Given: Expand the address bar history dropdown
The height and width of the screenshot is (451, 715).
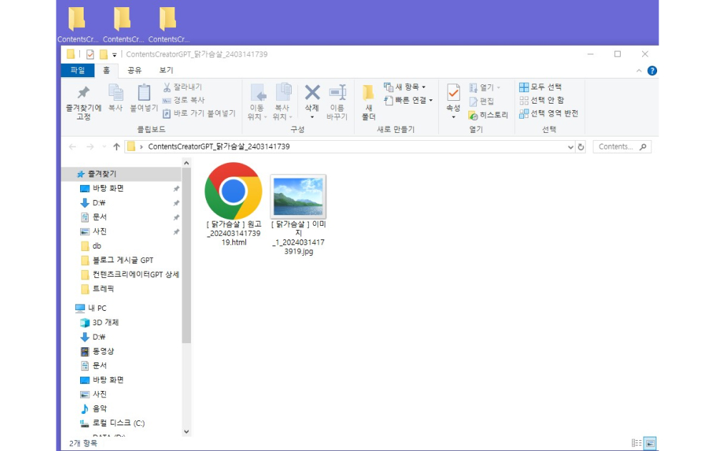Looking at the screenshot, I should click(571, 147).
